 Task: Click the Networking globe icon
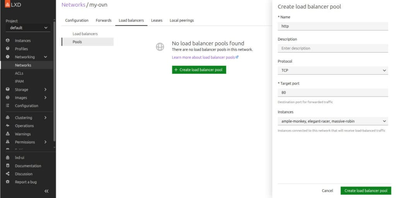pyautogui.click(x=8, y=57)
